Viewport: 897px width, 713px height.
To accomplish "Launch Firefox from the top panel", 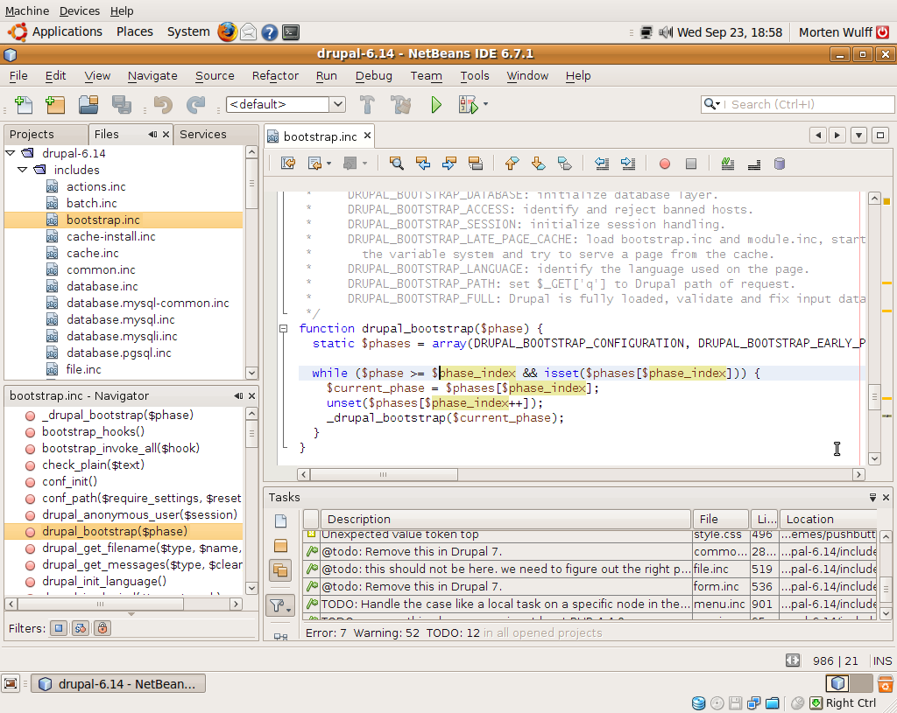I will 227,32.
